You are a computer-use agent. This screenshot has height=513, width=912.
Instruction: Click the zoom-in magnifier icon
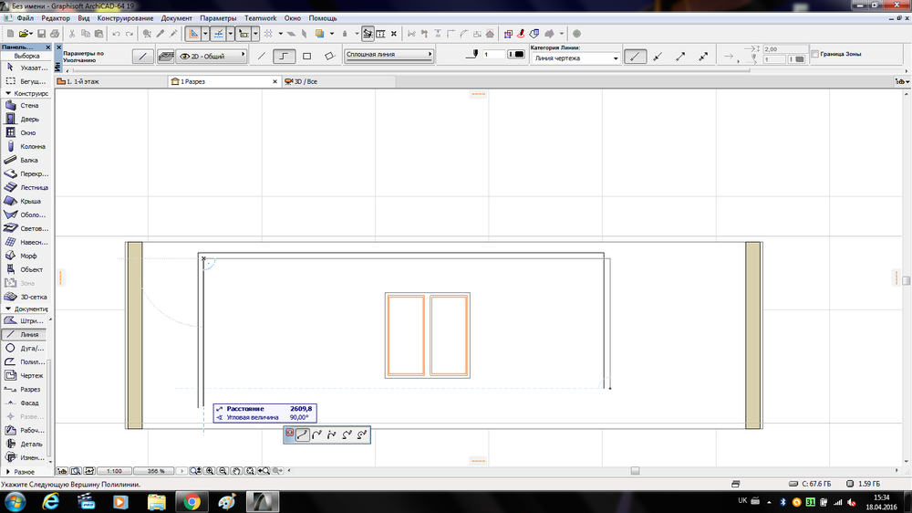tap(210, 471)
